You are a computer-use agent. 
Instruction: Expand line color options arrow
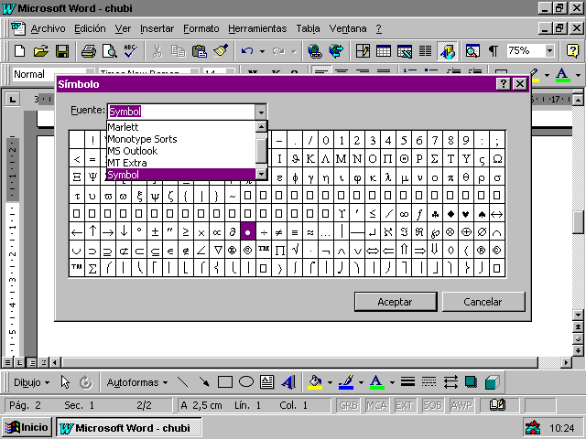pyautogui.click(x=361, y=382)
